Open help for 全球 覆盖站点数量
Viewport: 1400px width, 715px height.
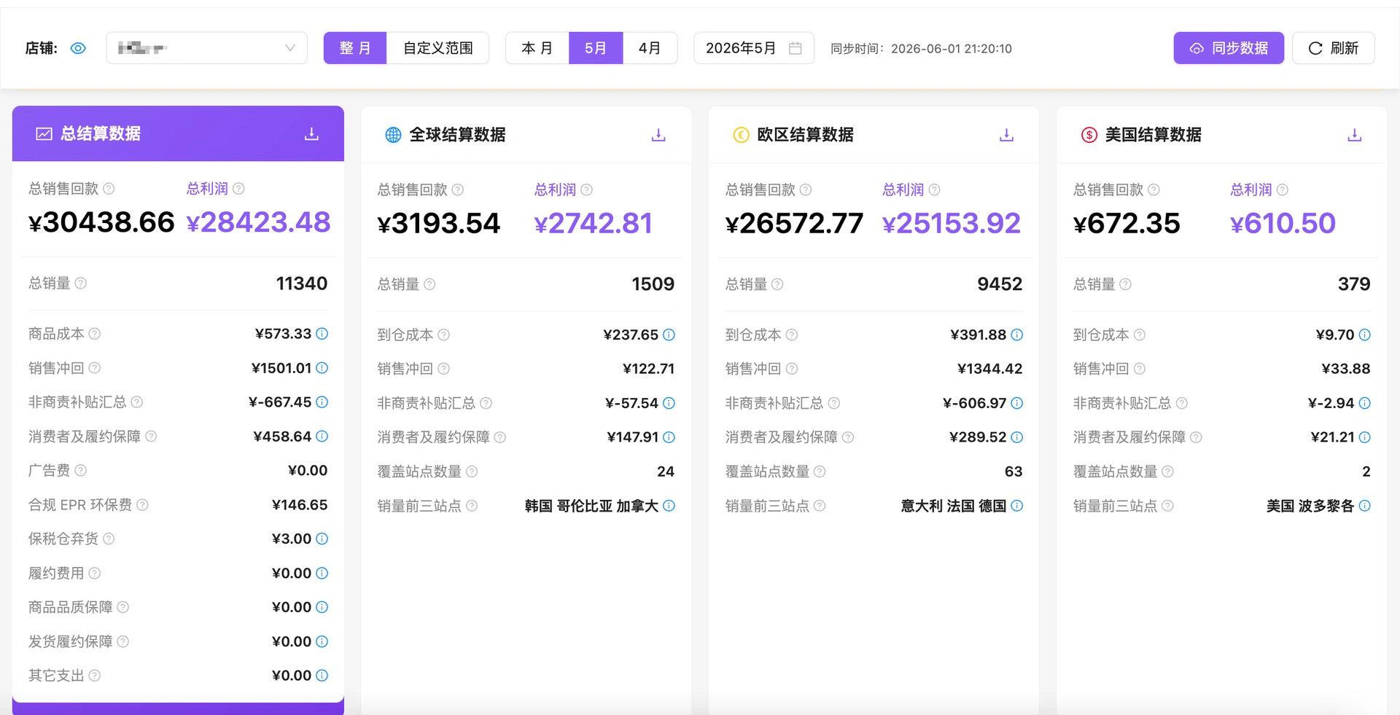coord(472,472)
